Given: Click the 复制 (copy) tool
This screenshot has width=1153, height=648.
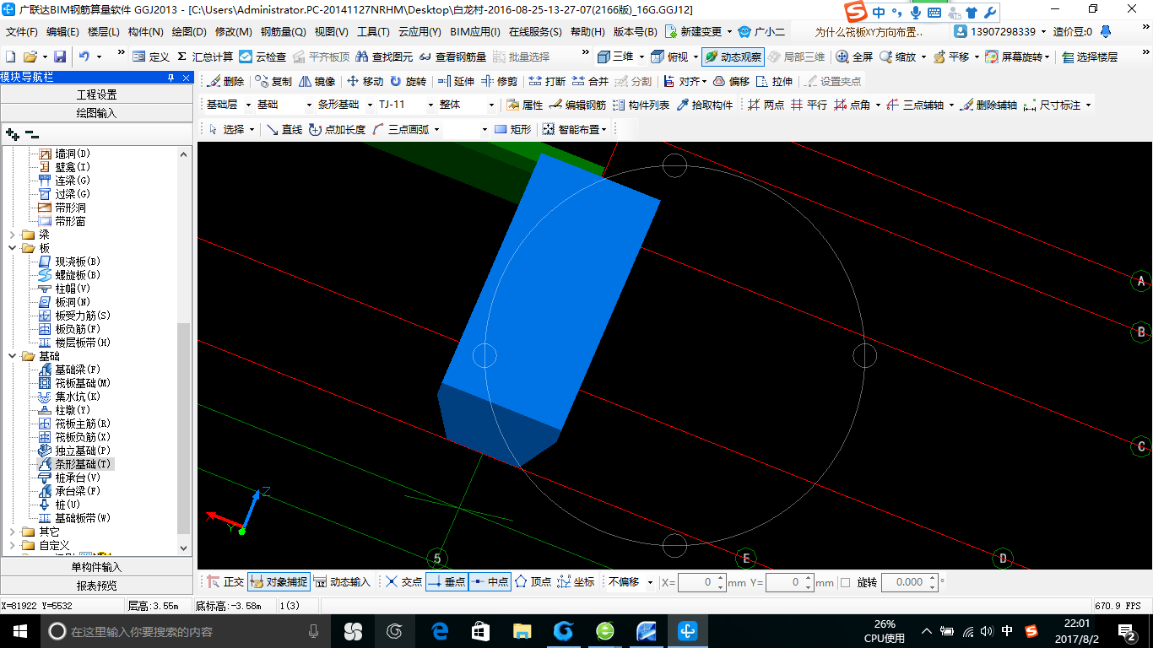Looking at the screenshot, I should tap(273, 82).
